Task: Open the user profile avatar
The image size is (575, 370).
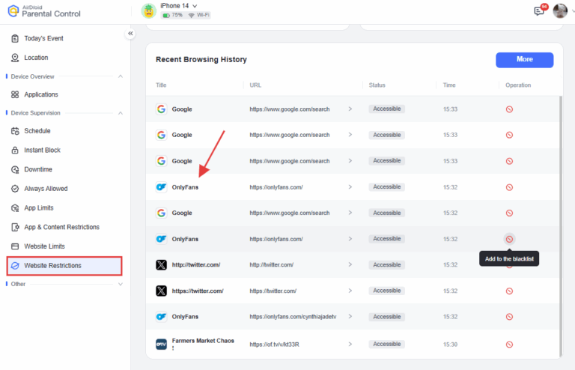Action: tap(560, 11)
